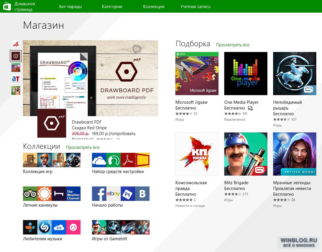
Task: Select the aT spotlight thumbnail
Action: point(16,79)
